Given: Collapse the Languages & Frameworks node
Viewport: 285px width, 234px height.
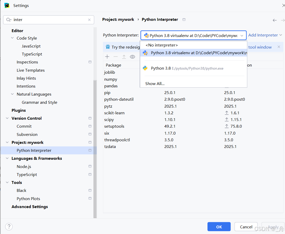Looking at the screenshot, I should click(x=7, y=158).
